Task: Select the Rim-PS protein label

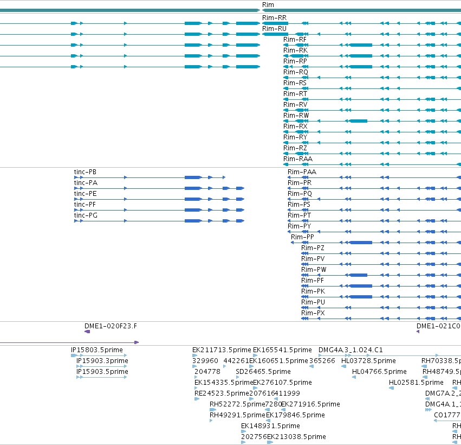Action: pyautogui.click(x=299, y=205)
